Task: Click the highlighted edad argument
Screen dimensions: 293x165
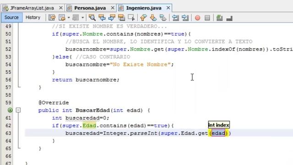Action: [x=218, y=133]
